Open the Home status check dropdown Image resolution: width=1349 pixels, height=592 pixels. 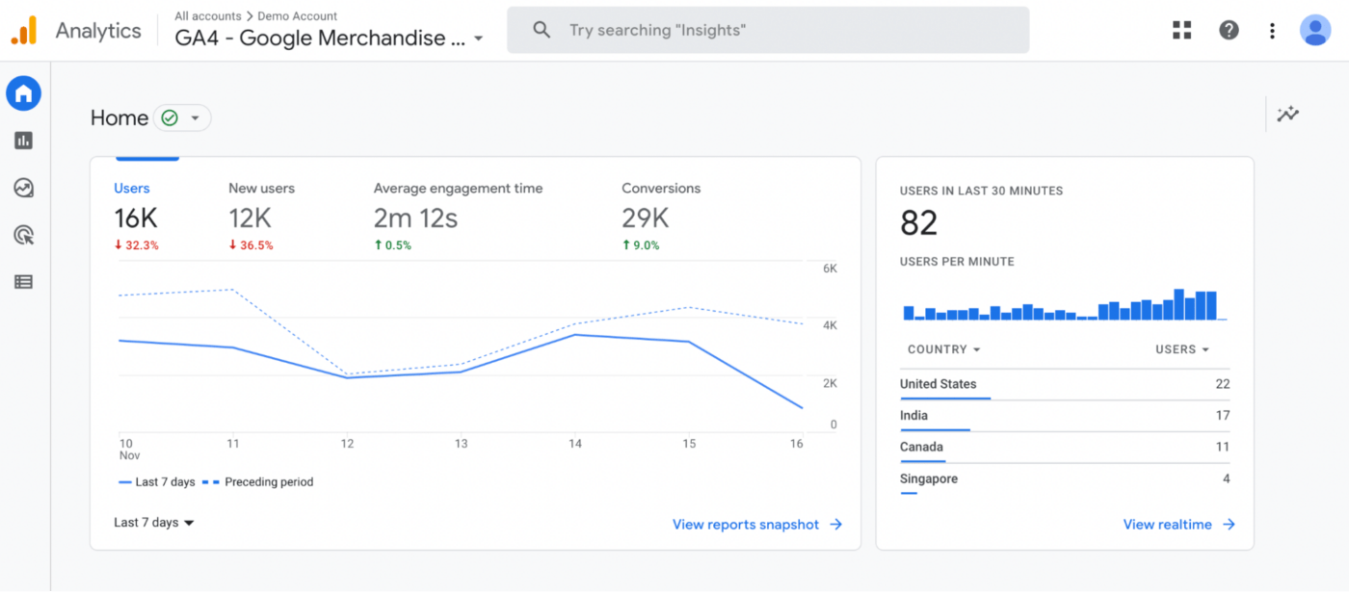click(x=183, y=118)
